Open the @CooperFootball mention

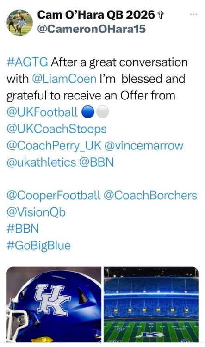coord(54,196)
